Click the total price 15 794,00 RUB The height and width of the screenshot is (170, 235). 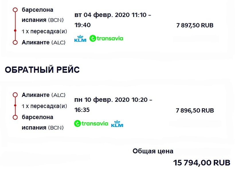point(201,163)
